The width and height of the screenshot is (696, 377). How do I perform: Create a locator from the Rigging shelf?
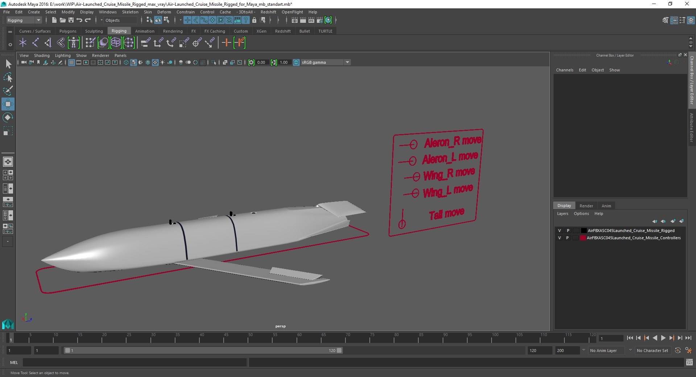[23, 43]
